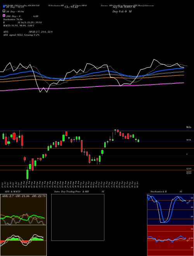The image size is (194, 256).
Task: Select the 'CL: 91.42' closing price text
Action: (71, 7)
